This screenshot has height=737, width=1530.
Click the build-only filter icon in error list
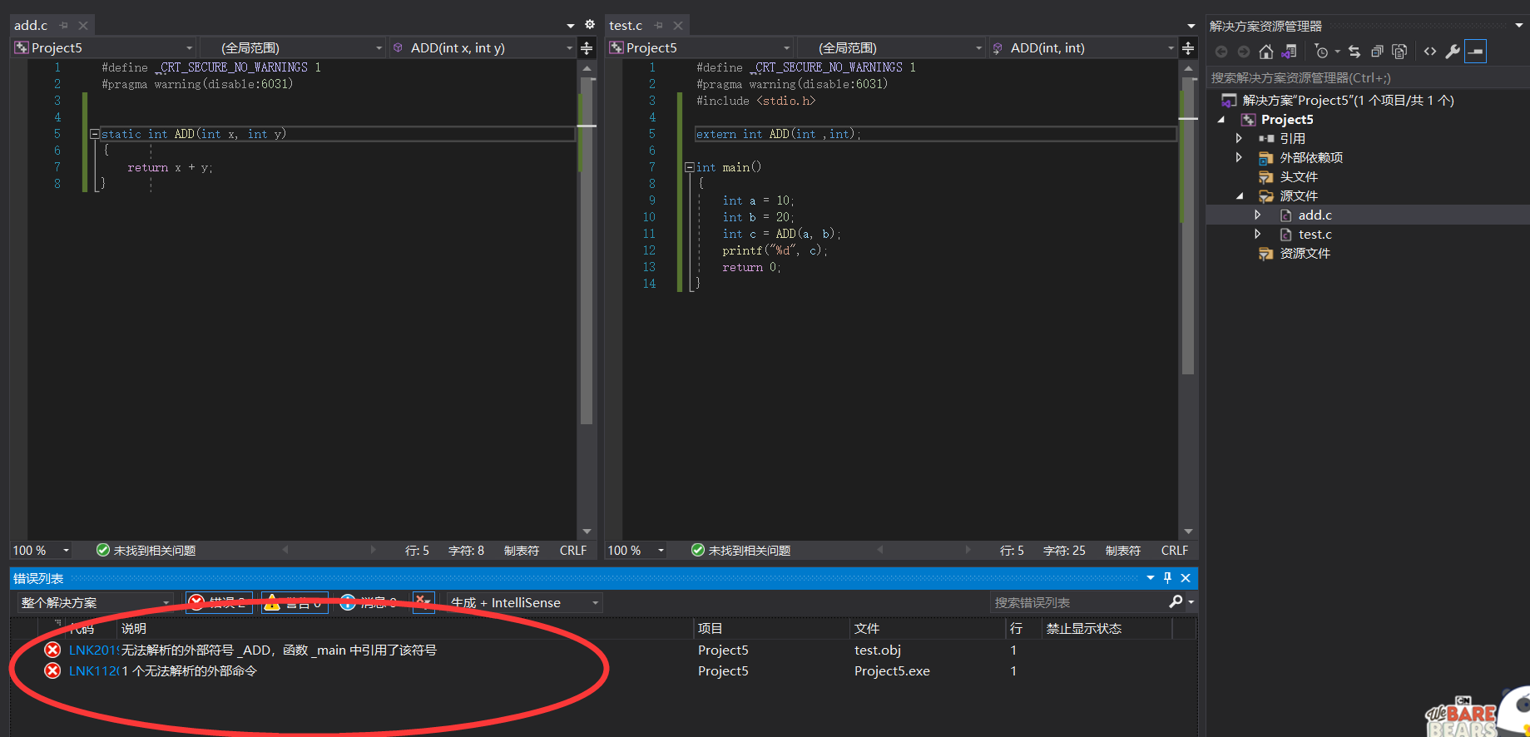(x=423, y=601)
